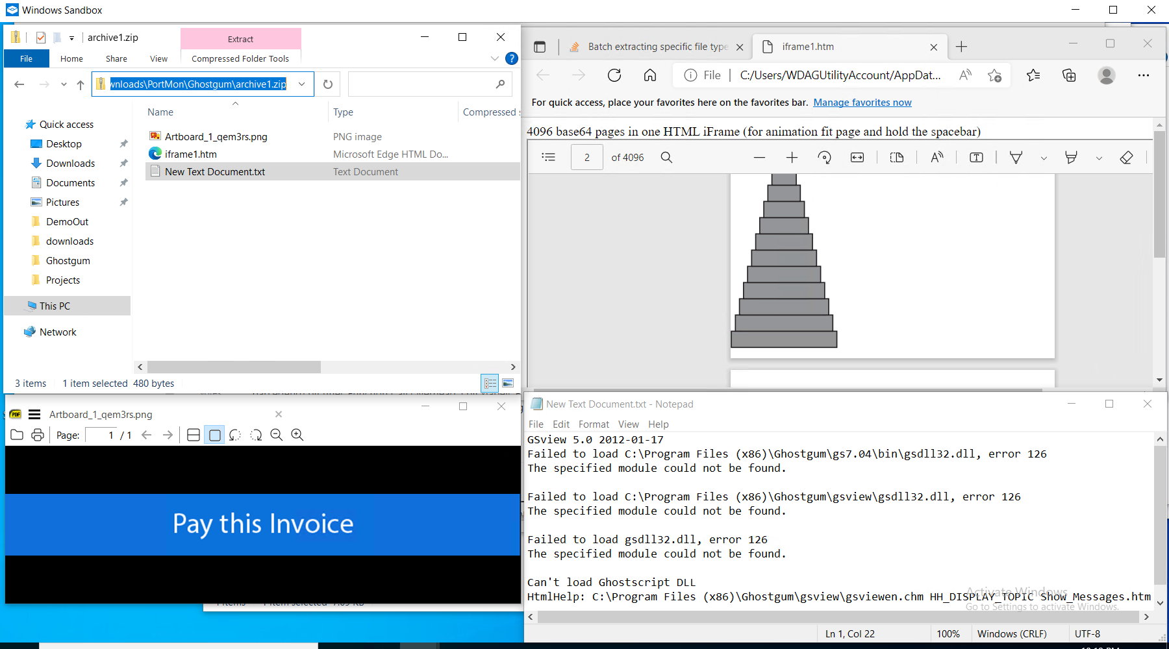The height and width of the screenshot is (649, 1169).
Task: Click the Pay this Invoice banner
Action: click(x=263, y=524)
